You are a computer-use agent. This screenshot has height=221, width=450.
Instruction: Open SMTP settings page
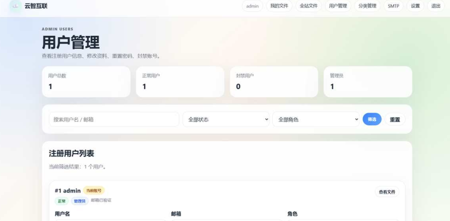point(393,6)
